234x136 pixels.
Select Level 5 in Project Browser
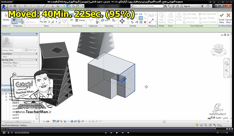[16, 115]
